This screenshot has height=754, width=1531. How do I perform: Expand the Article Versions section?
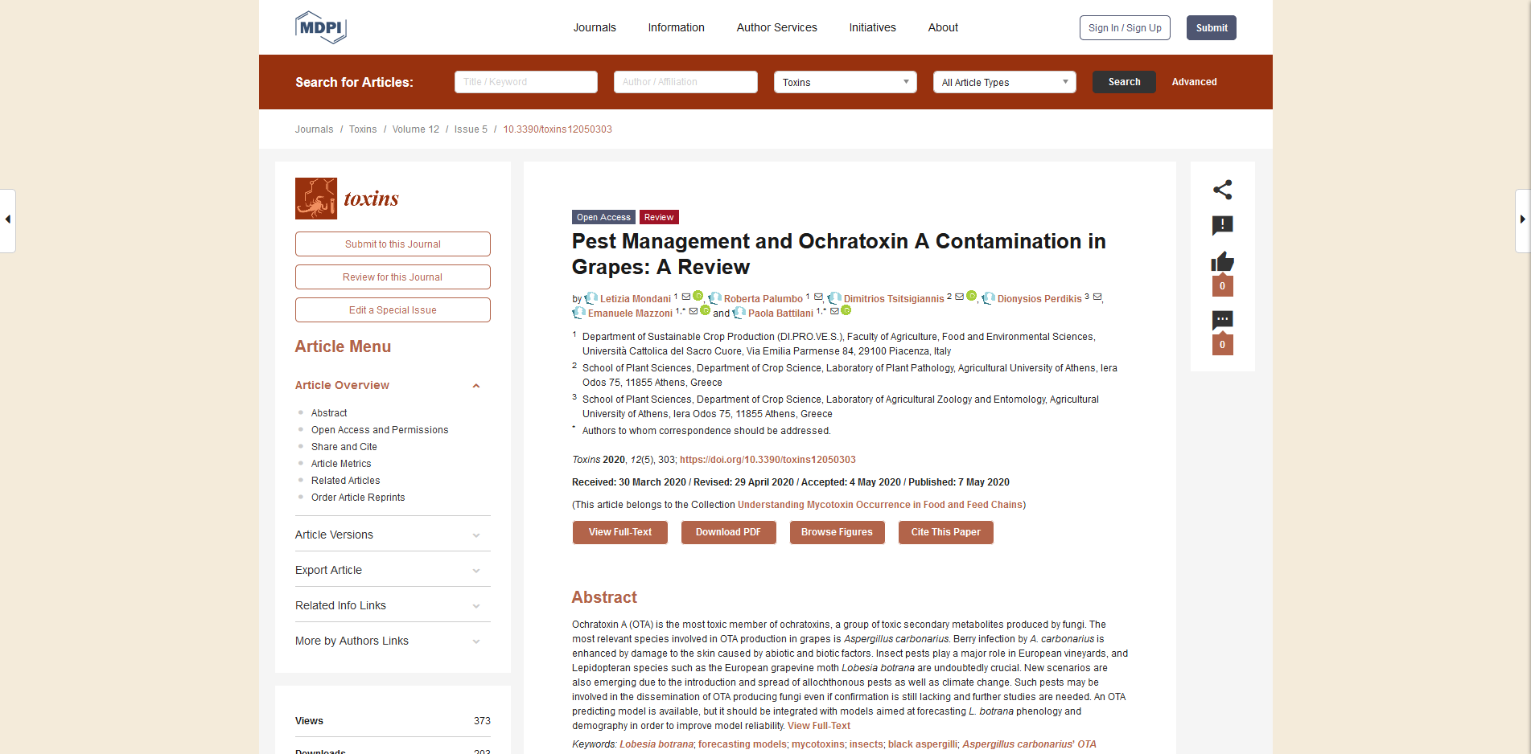click(476, 535)
